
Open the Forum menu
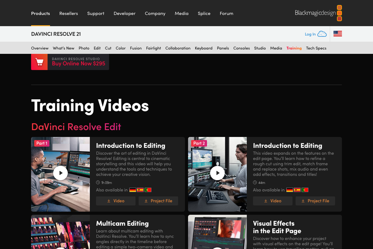point(226,13)
